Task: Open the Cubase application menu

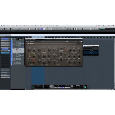Action: (x=5, y=26)
